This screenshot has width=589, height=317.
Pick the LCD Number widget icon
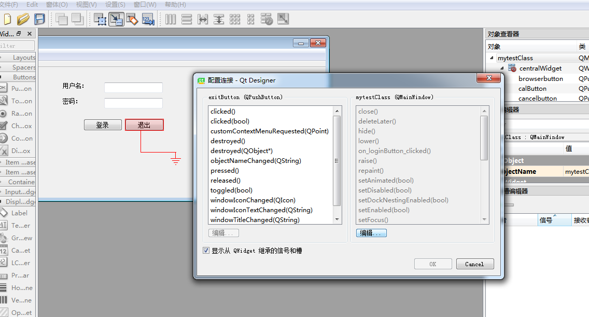(3, 263)
